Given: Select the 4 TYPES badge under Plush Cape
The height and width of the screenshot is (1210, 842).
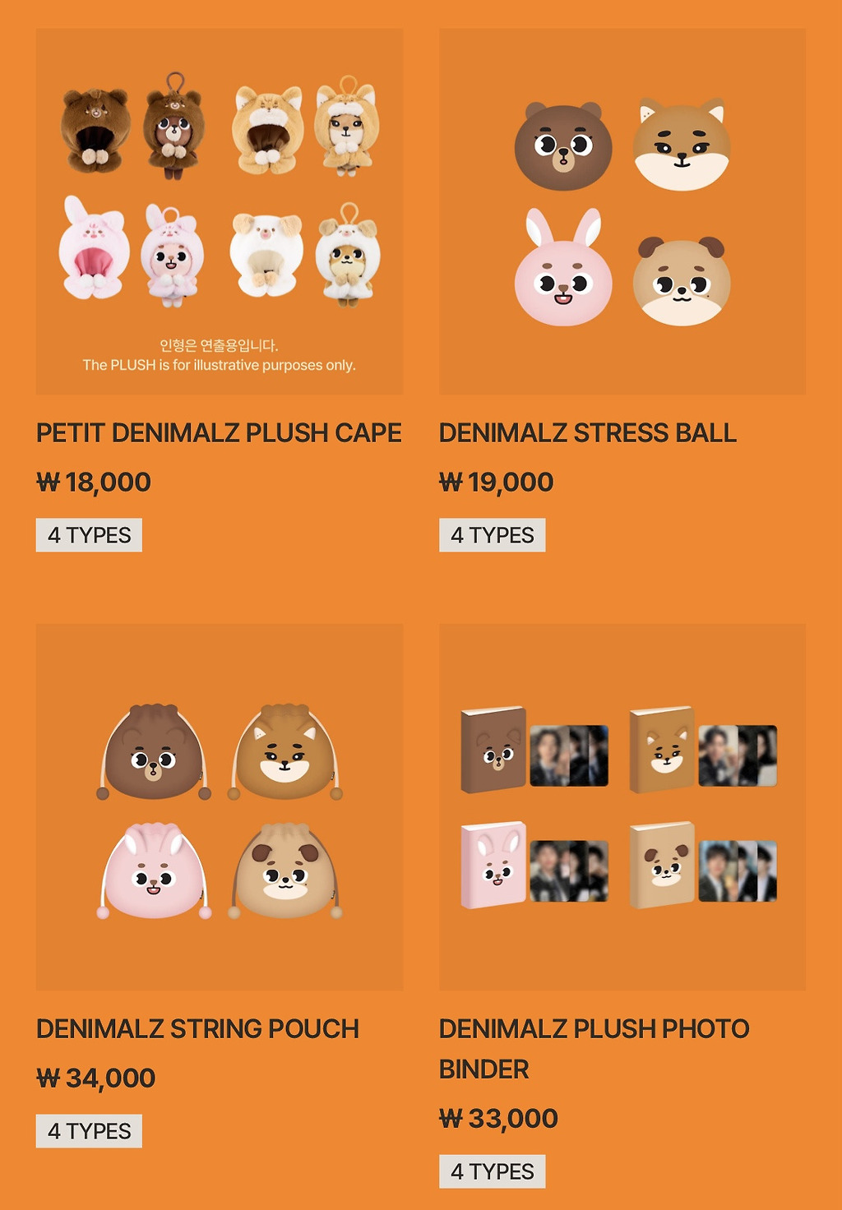Looking at the screenshot, I should 89,535.
